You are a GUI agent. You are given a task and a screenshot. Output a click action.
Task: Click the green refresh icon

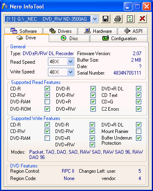click(x=130, y=19)
